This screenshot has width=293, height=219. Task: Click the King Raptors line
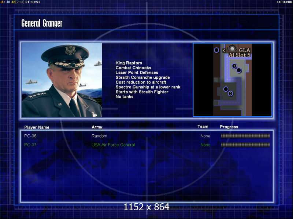pyautogui.click(x=129, y=63)
